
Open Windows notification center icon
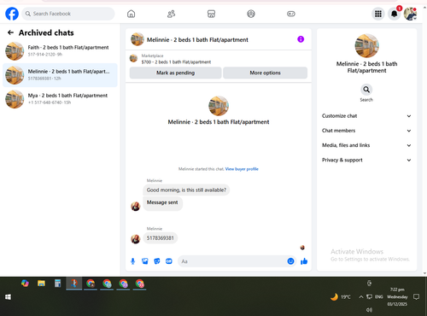coord(416,297)
